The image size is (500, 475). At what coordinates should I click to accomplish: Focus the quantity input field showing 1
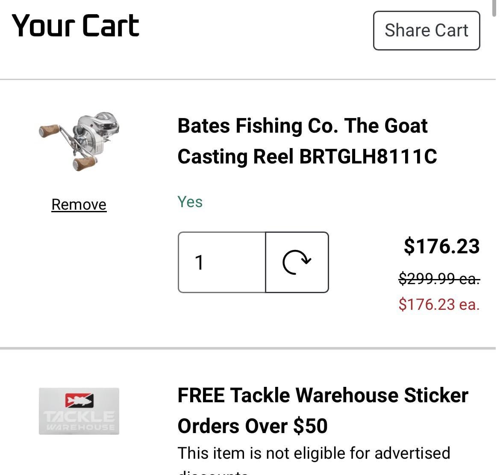222,262
